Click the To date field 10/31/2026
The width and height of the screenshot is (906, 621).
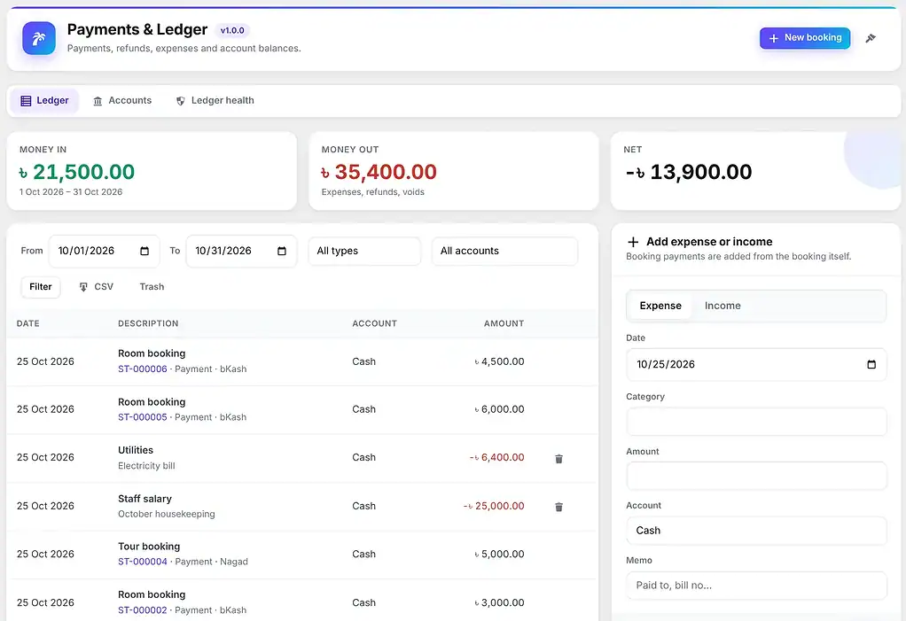click(241, 251)
